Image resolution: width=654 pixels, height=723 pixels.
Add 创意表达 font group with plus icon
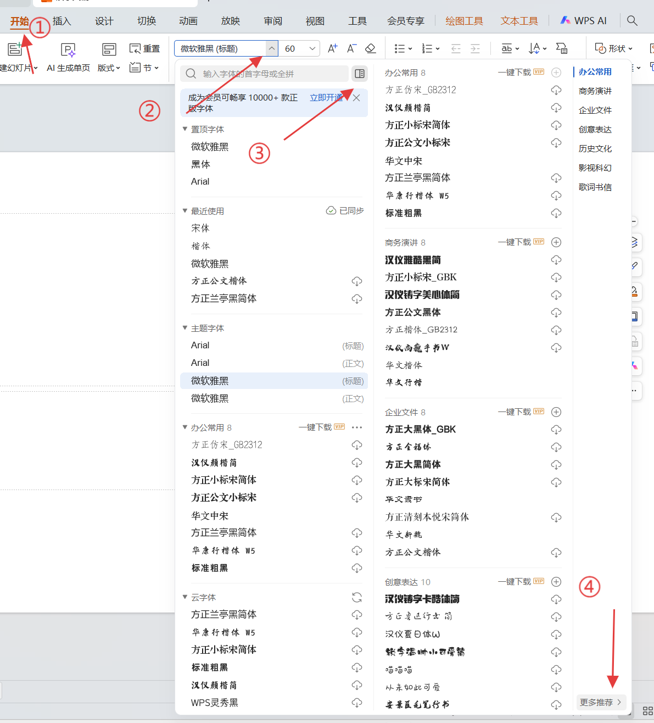click(556, 582)
